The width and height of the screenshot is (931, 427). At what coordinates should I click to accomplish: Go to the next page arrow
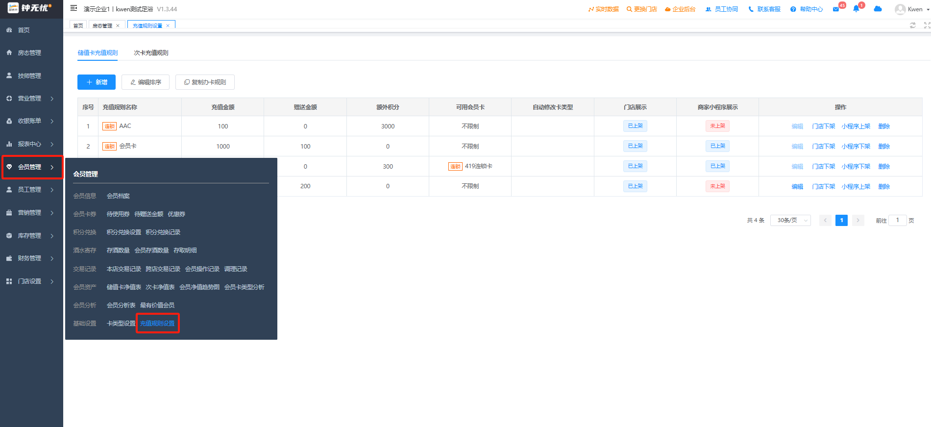(x=857, y=221)
